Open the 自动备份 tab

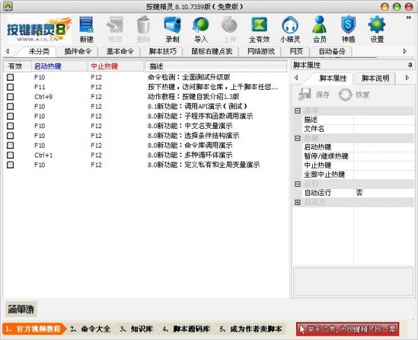coord(332,51)
